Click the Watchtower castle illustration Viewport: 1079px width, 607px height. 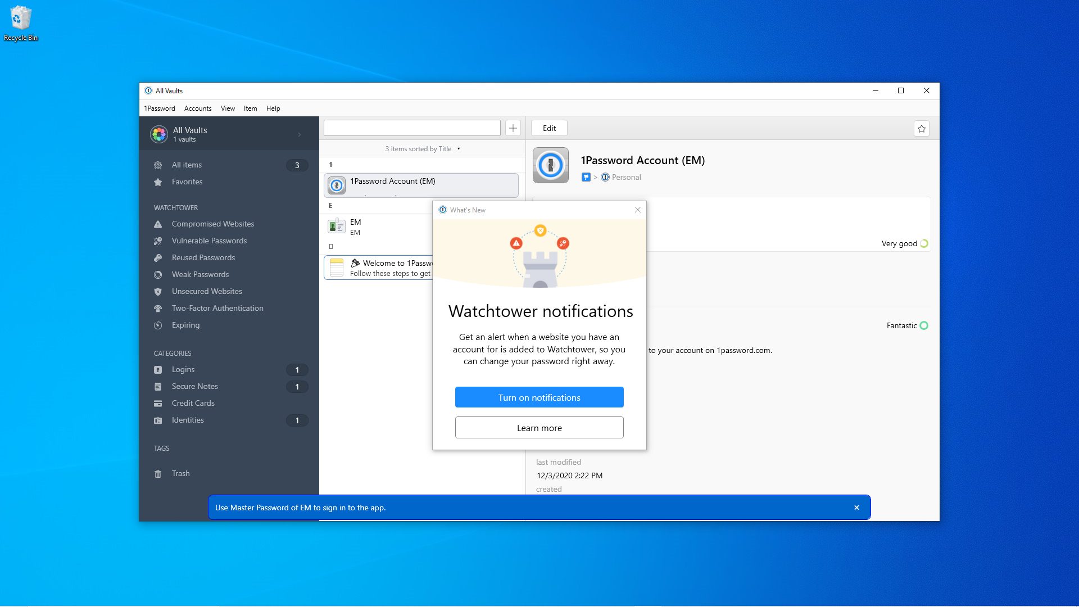pyautogui.click(x=540, y=256)
